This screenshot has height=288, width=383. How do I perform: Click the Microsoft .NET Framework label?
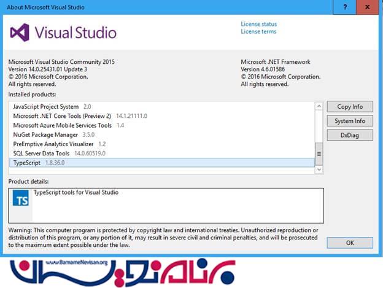pyautogui.click(x=276, y=62)
